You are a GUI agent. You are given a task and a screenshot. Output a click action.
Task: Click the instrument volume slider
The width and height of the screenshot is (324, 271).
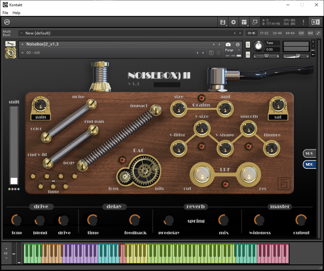coord(296,56)
